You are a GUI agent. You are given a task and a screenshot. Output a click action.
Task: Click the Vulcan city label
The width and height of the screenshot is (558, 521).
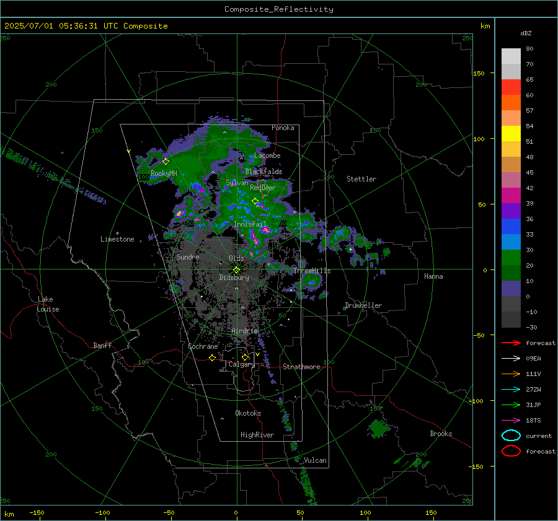click(x=315, y=460)
